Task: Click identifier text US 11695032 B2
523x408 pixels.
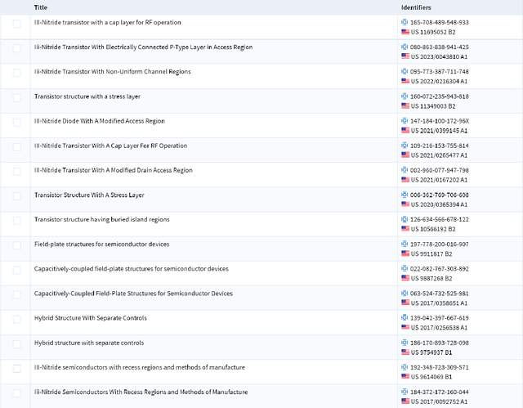Action: tap(433, 32)
